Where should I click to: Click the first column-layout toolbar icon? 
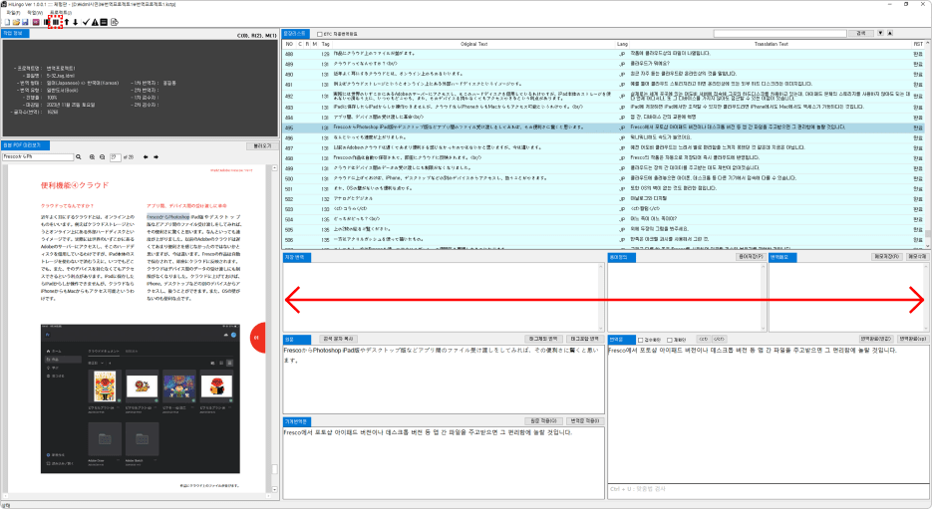47,22
